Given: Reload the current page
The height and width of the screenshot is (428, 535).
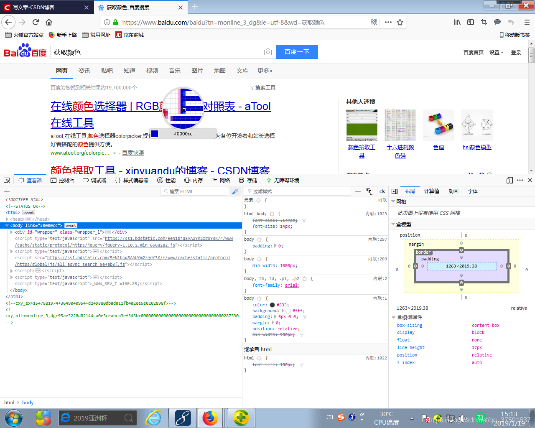Looking at the screenshot, I should (x=36, y=22).
